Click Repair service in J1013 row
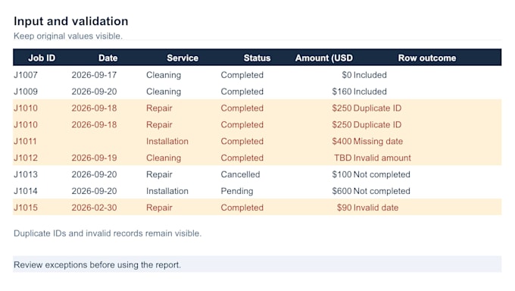Image resolution: width=515 pixels, height=291 pixels. pyautogui.click(x=159, y=174)
